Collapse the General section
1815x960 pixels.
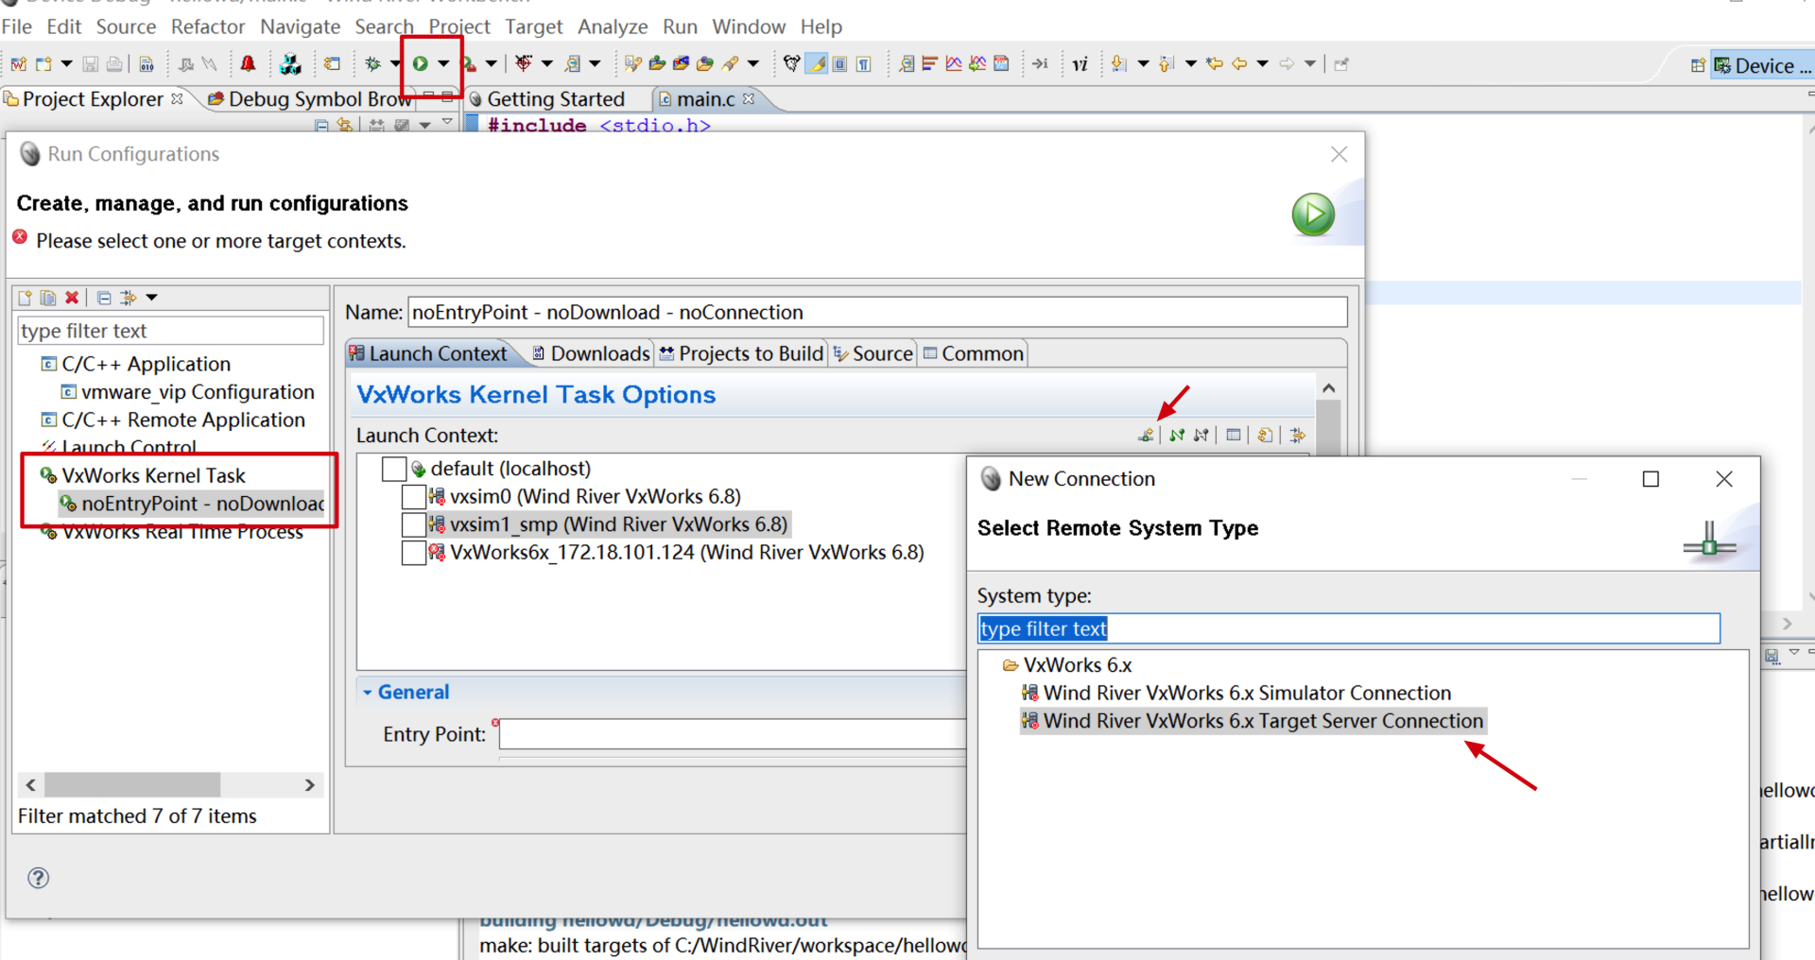[x=368, y=693]
